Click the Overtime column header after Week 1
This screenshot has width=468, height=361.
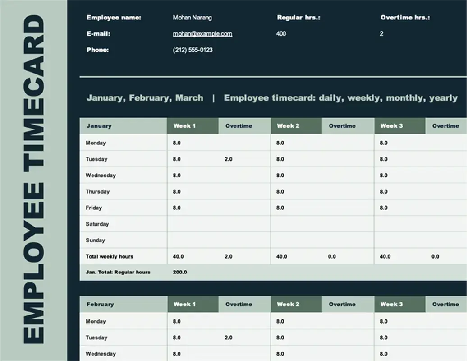click(239, 126)
